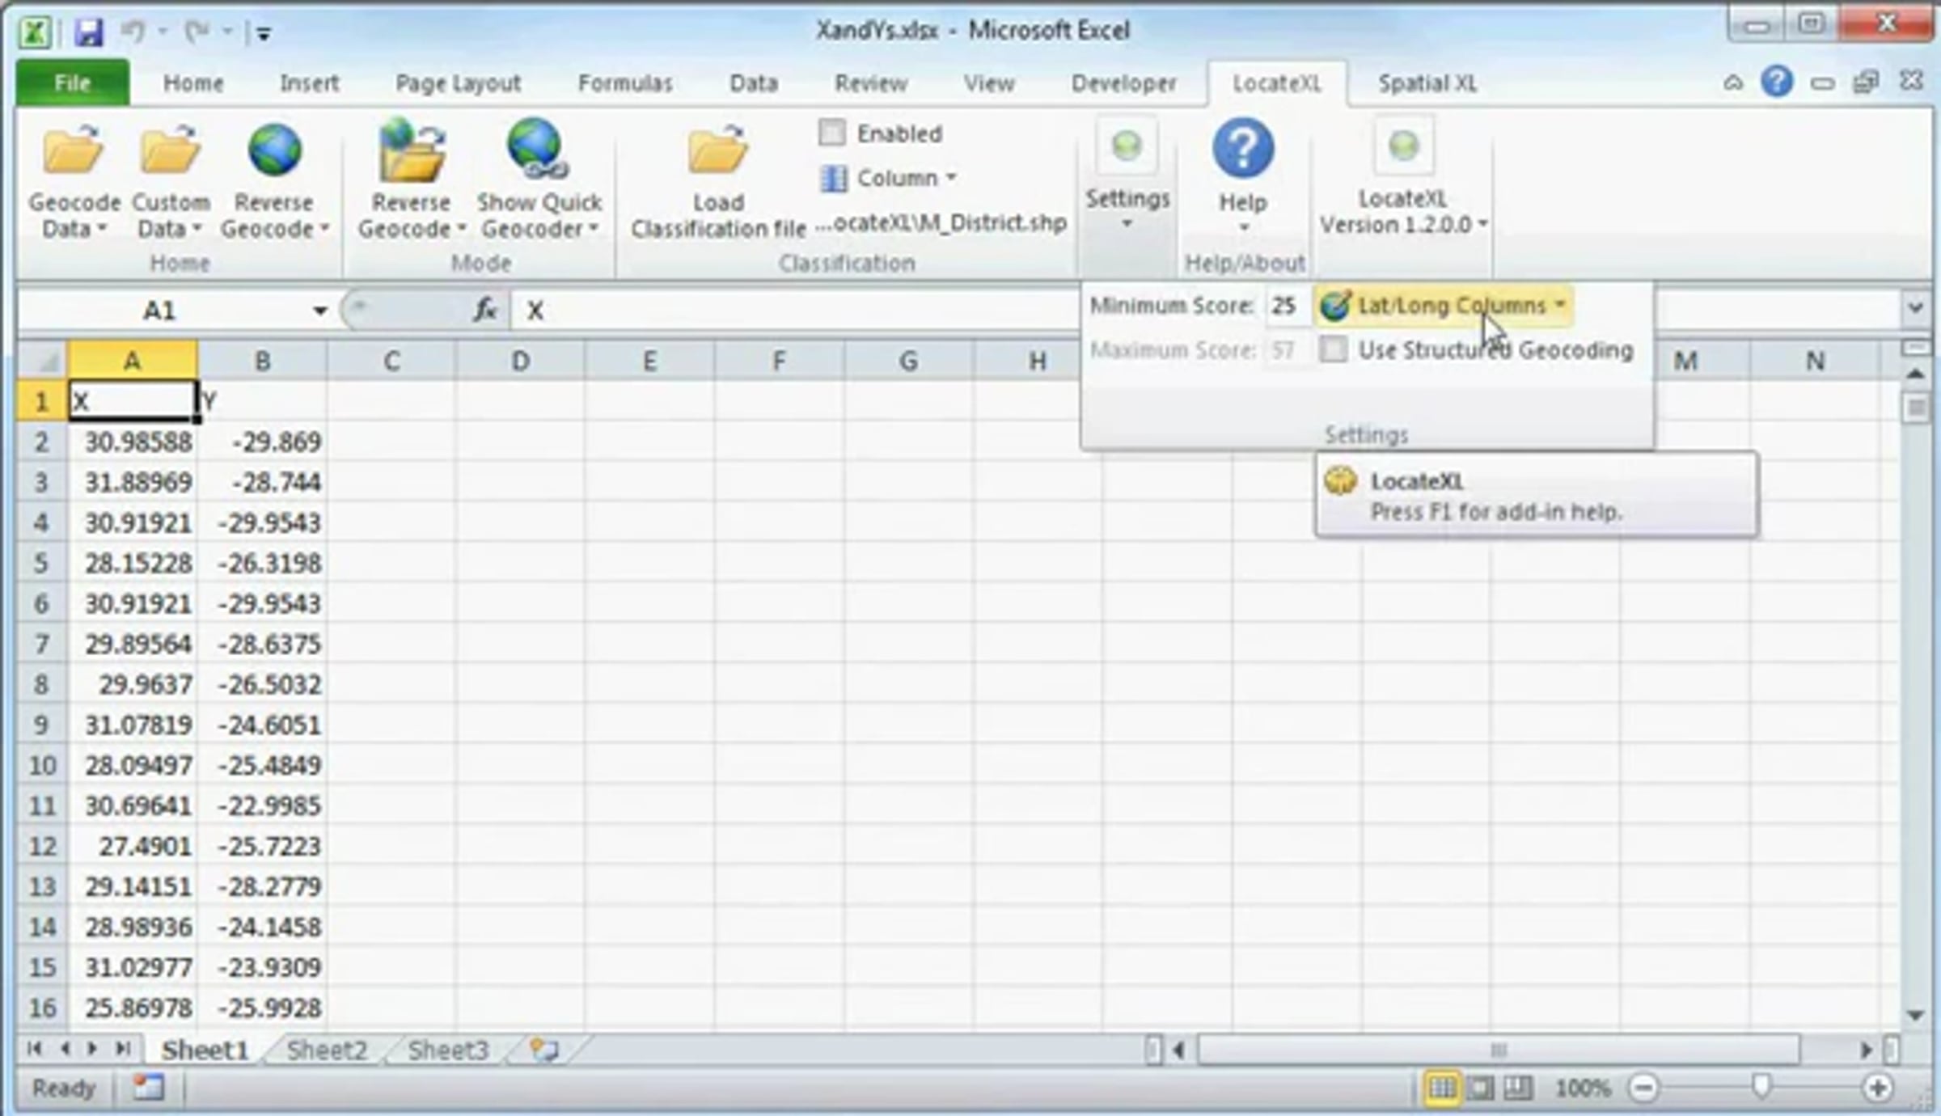The height and width of the screenshot is (1116, 1941).
Task: Open the Review ribbon tab
Action: coord(871,83)
